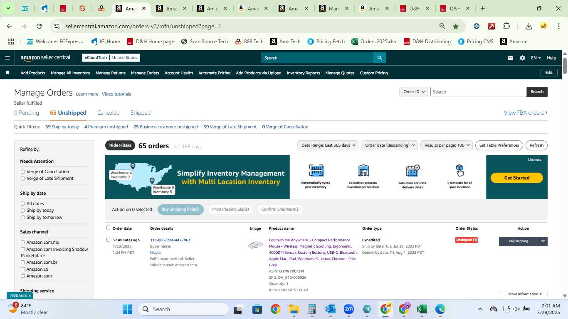Open File Explorer from the taskbar
This screenshot has width=568, height=319.
(x=294, y=309)
